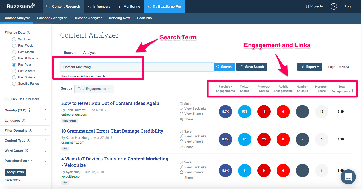Click the BuzzSumo logo
Screen dimensions: 362x189
[21, 6]
